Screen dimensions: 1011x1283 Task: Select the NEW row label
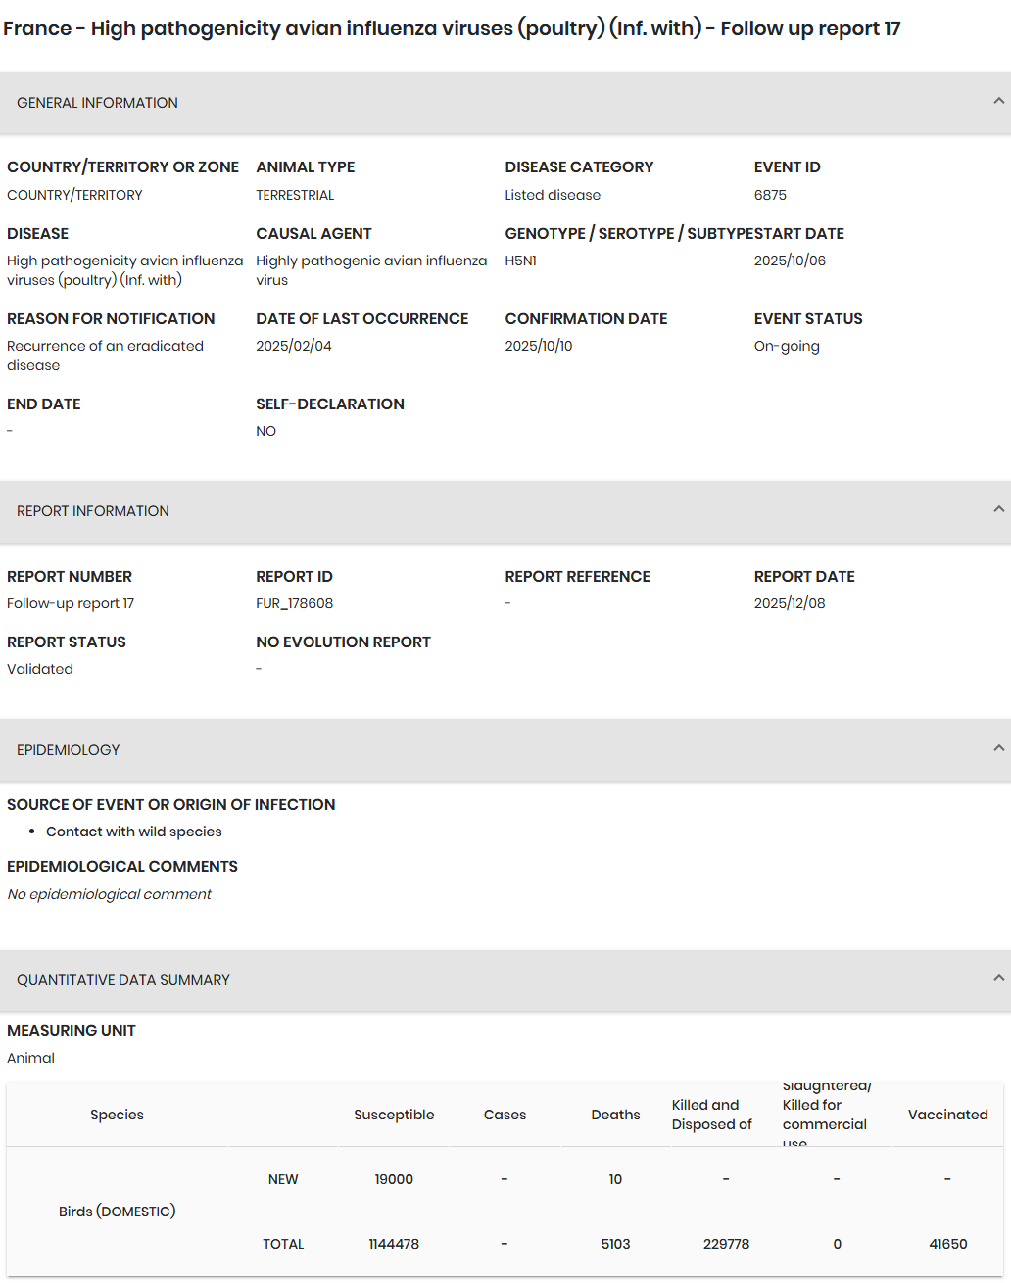(x=283, y=1179)
